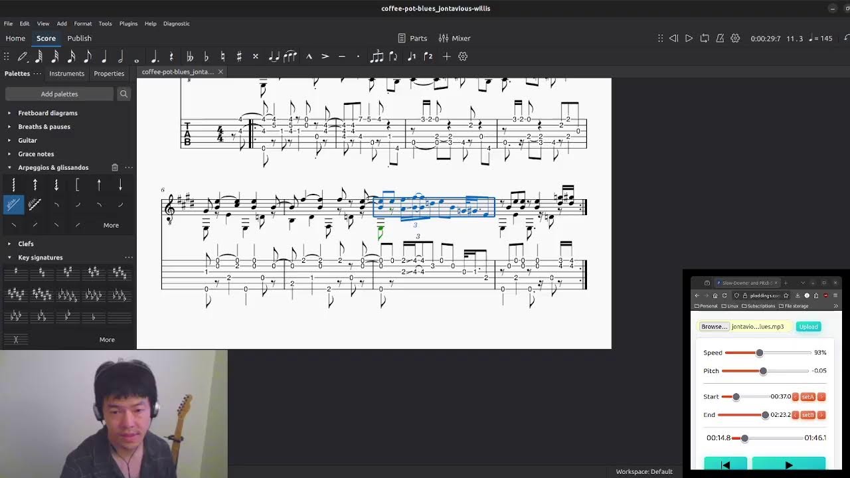This screenshot has width=850, height=478.
Task: Switch to Properties panel tab
Action: pyautogui.click(x=109, y=74)
